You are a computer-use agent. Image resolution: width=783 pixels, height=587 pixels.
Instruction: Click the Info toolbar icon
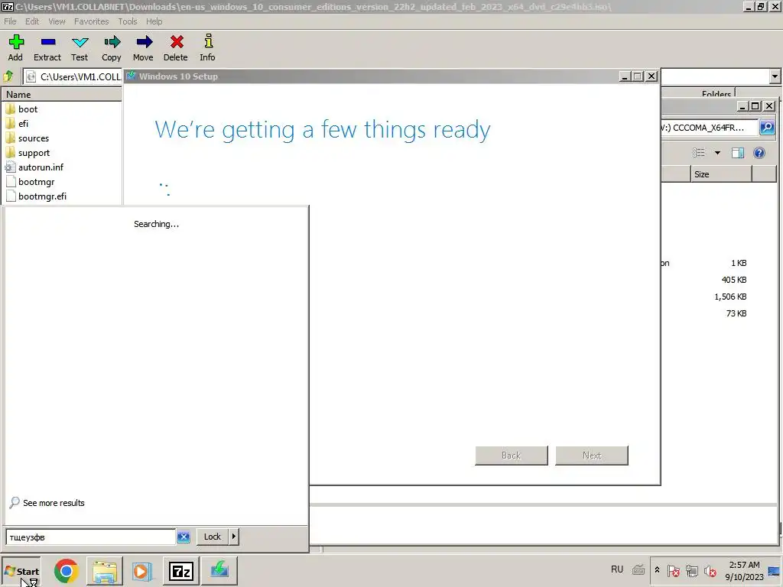coord(208,48)
